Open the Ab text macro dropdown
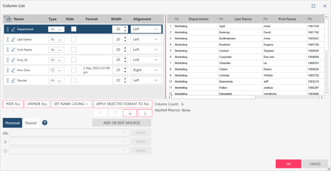The image size is (331, 171). [69, 133]
